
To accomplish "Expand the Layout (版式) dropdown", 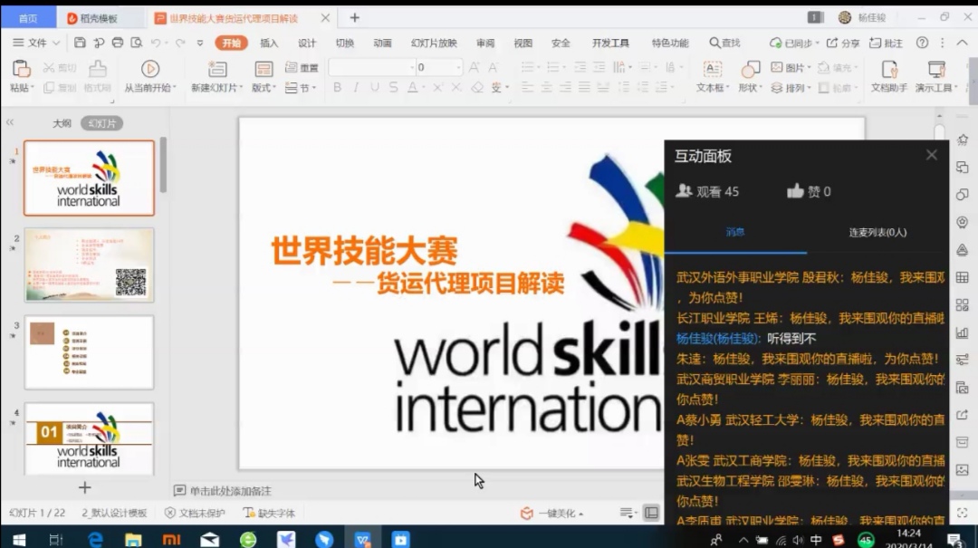I will point(264,88).
